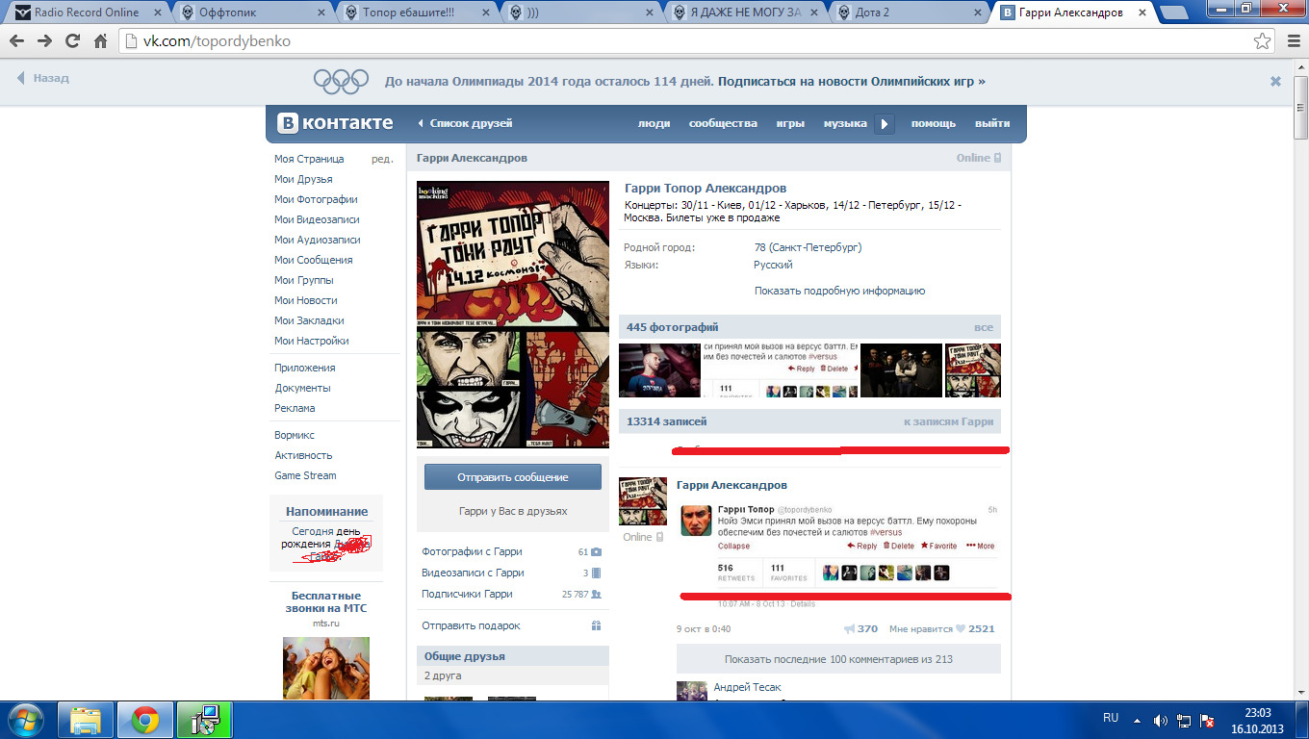The image size is (1309, 739).
Task: Switch input language via RU indicator
Action: coord(1111,718)
